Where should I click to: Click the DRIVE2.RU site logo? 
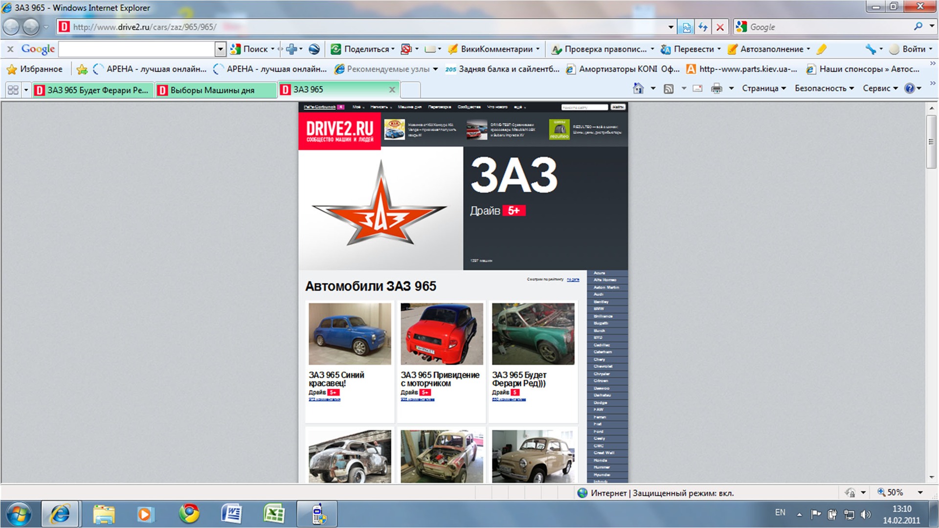[339, 131]
